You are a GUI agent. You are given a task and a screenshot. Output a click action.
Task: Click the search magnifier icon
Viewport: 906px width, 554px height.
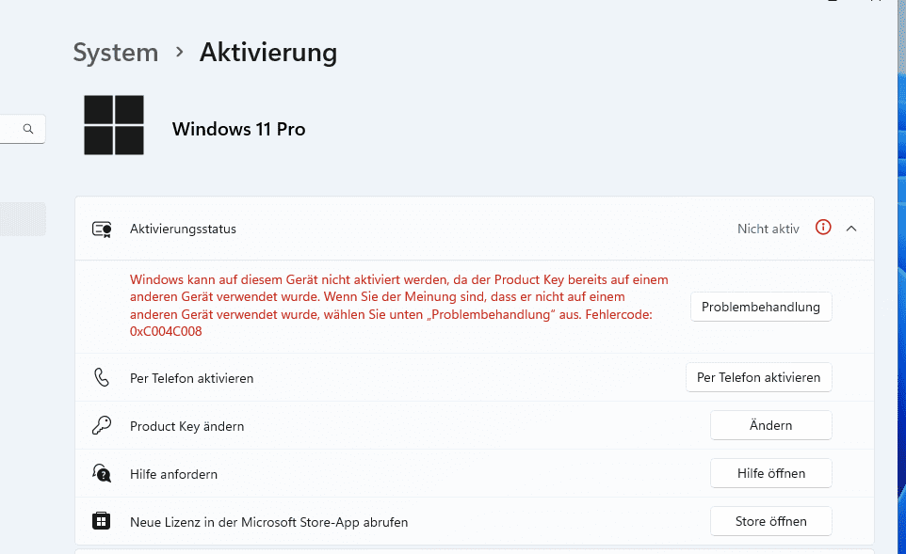(27, 129)
